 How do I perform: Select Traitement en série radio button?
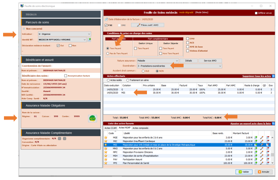128,80
